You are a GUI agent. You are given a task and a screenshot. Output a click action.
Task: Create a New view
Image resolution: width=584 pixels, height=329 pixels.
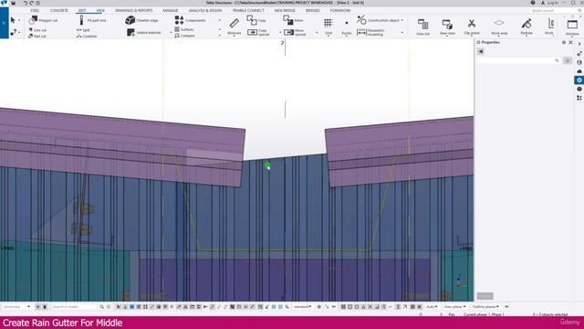pos(447,27)
